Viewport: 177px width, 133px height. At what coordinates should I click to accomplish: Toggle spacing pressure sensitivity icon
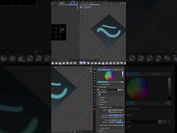(x=122, y=110)
